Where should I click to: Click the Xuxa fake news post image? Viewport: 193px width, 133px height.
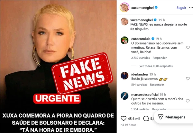[58, 67]
